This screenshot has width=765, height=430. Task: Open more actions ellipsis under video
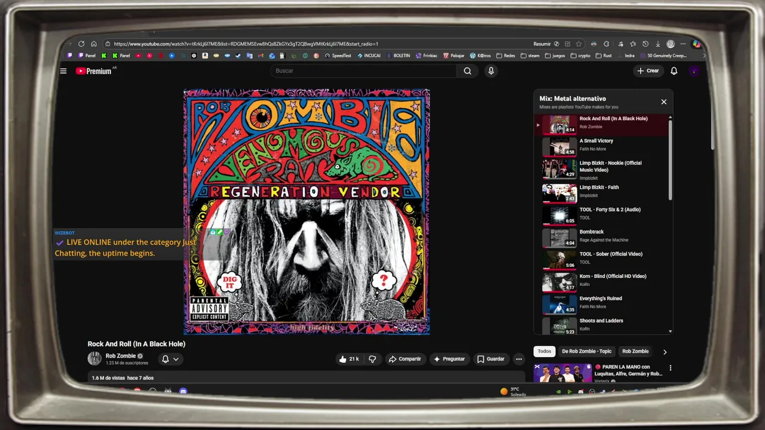tap(519, 359)
